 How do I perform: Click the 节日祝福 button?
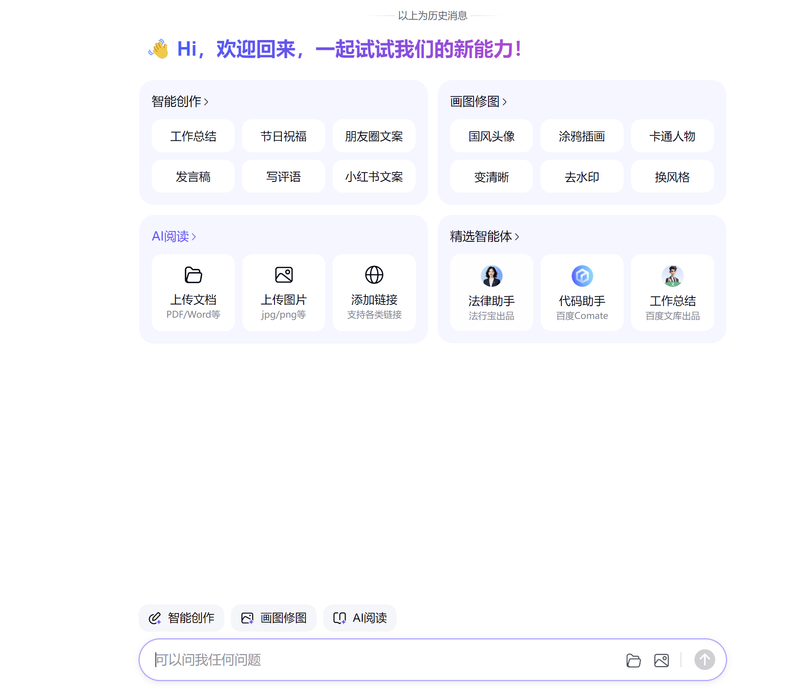coord(284,136)
